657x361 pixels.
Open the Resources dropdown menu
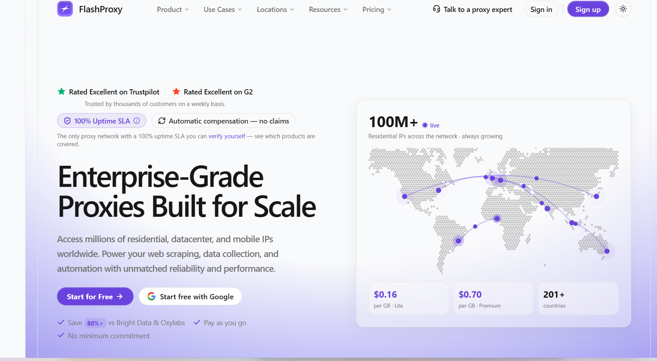click(328, 10)
